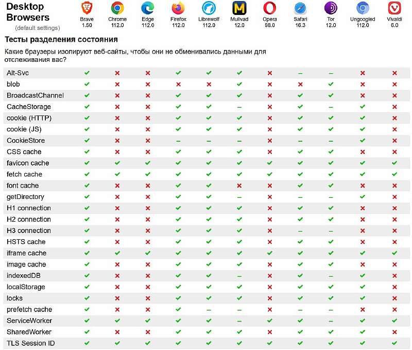Click the red Vivaldi logo

coord(394,9)
